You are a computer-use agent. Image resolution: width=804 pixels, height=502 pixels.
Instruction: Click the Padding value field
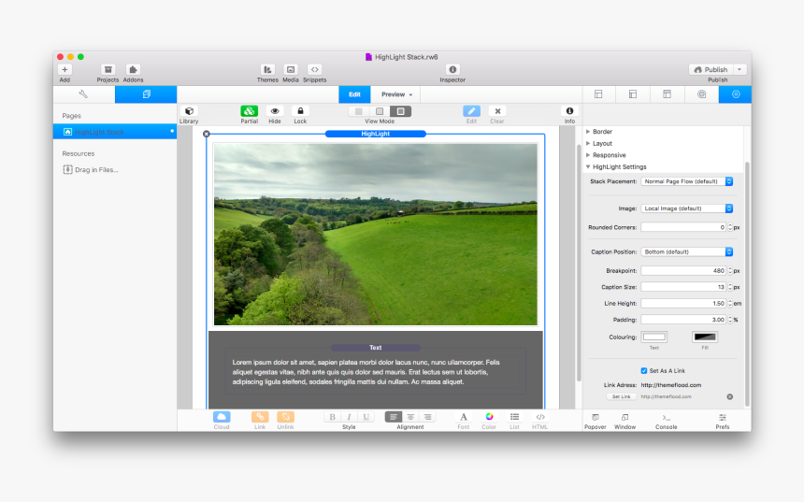coord(683,320)
